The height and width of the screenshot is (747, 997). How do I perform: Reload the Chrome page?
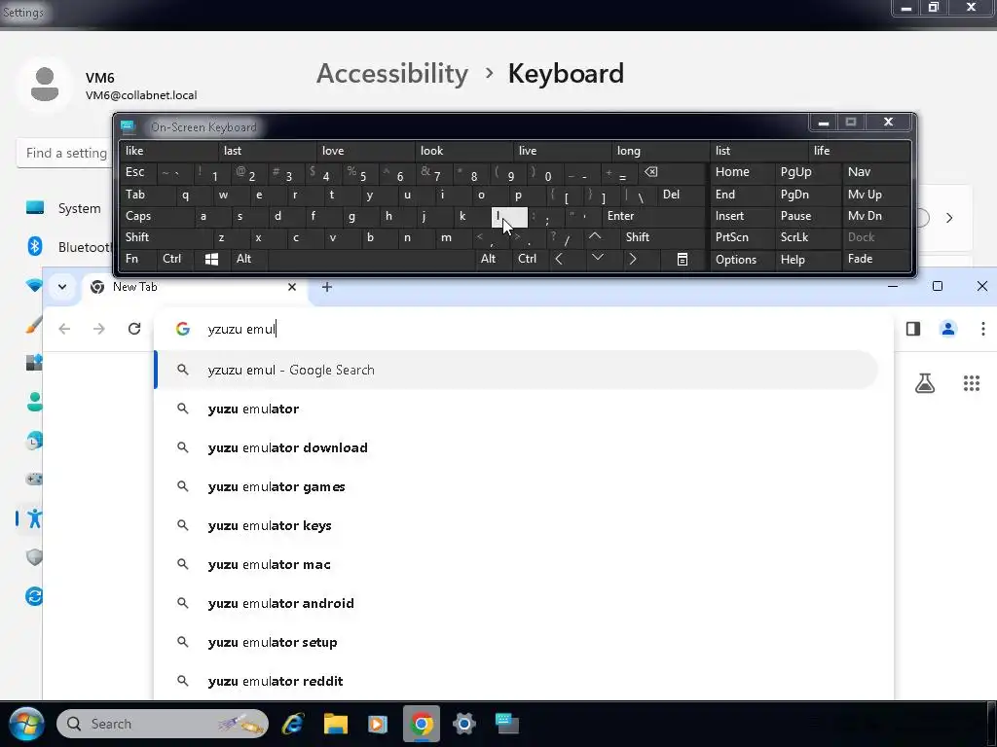[134, 329]
